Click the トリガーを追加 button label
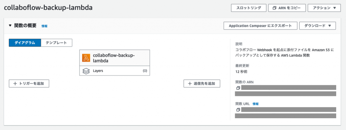This screenshot has width=346, height=130. click(x=32, y=84)
